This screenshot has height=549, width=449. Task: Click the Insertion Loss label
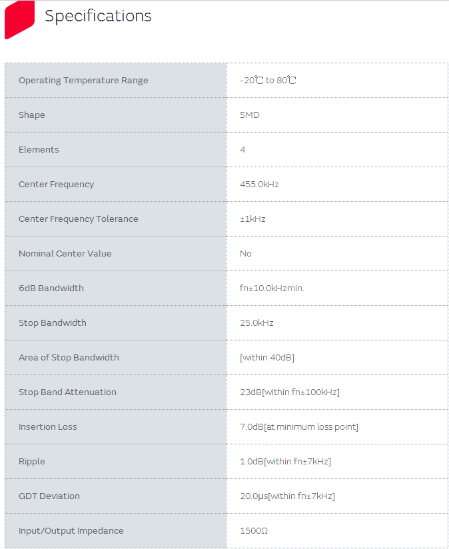click(x=48, y=427)
